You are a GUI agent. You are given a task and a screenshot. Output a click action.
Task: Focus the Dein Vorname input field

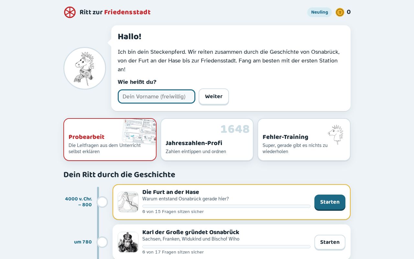[x=157, y=96]
